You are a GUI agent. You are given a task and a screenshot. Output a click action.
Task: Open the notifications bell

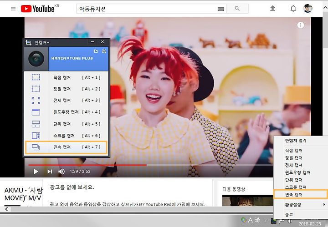point(293,9)
